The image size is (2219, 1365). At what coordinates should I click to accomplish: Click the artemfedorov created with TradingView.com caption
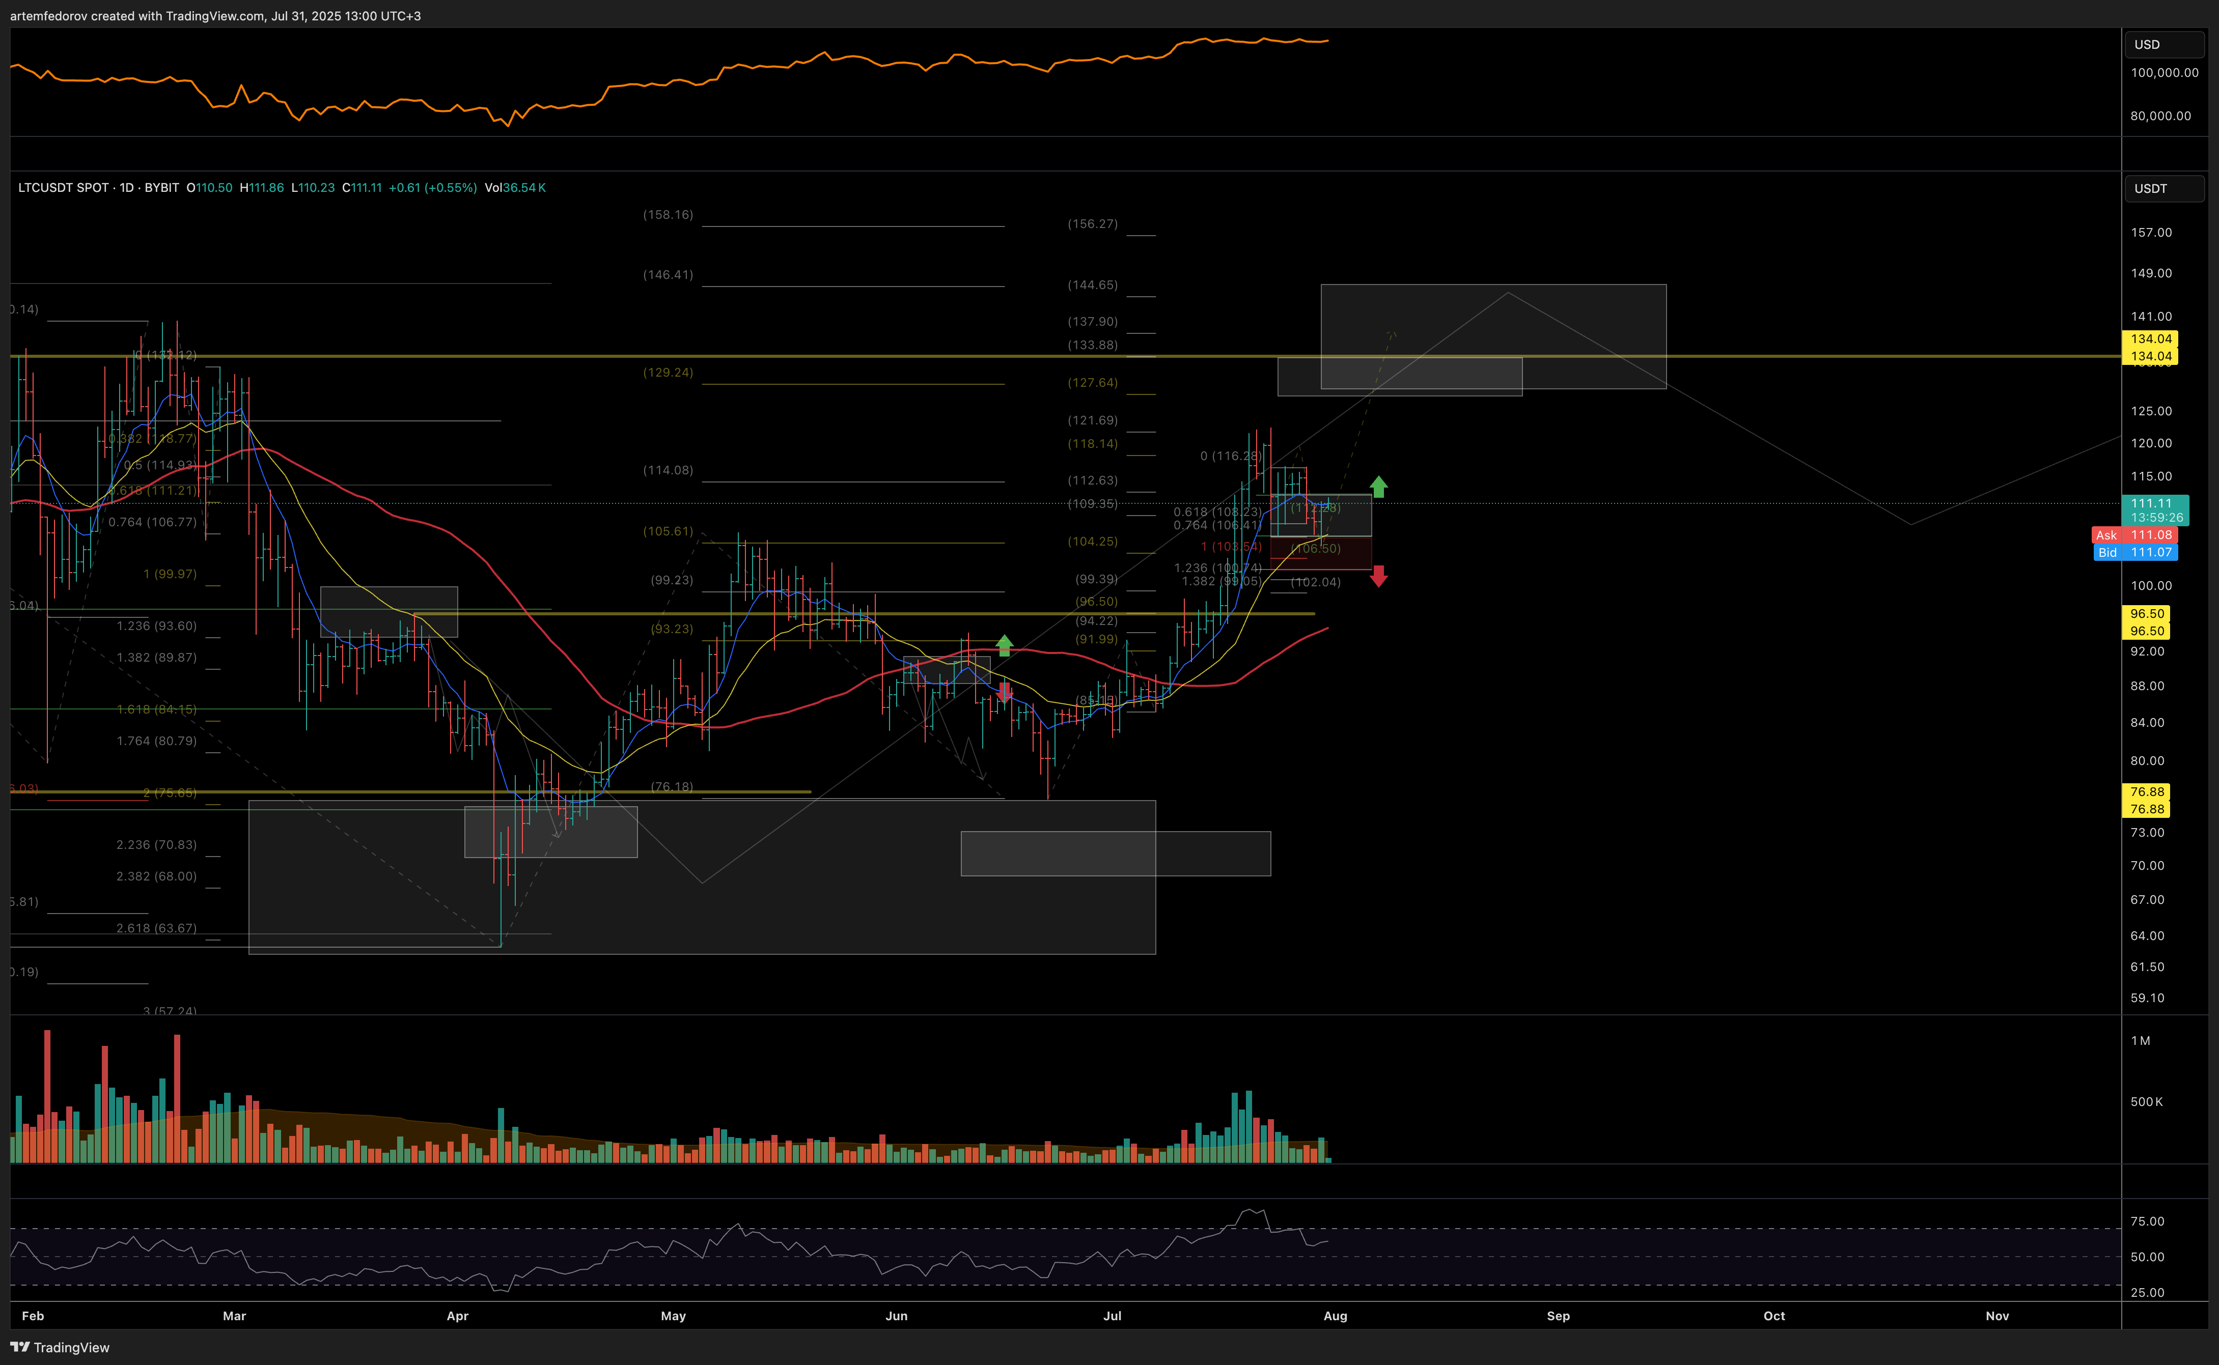click(215, 16)
